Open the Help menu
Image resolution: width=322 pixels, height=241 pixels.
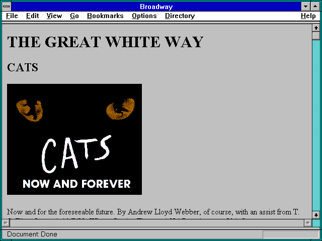[308, 16]
